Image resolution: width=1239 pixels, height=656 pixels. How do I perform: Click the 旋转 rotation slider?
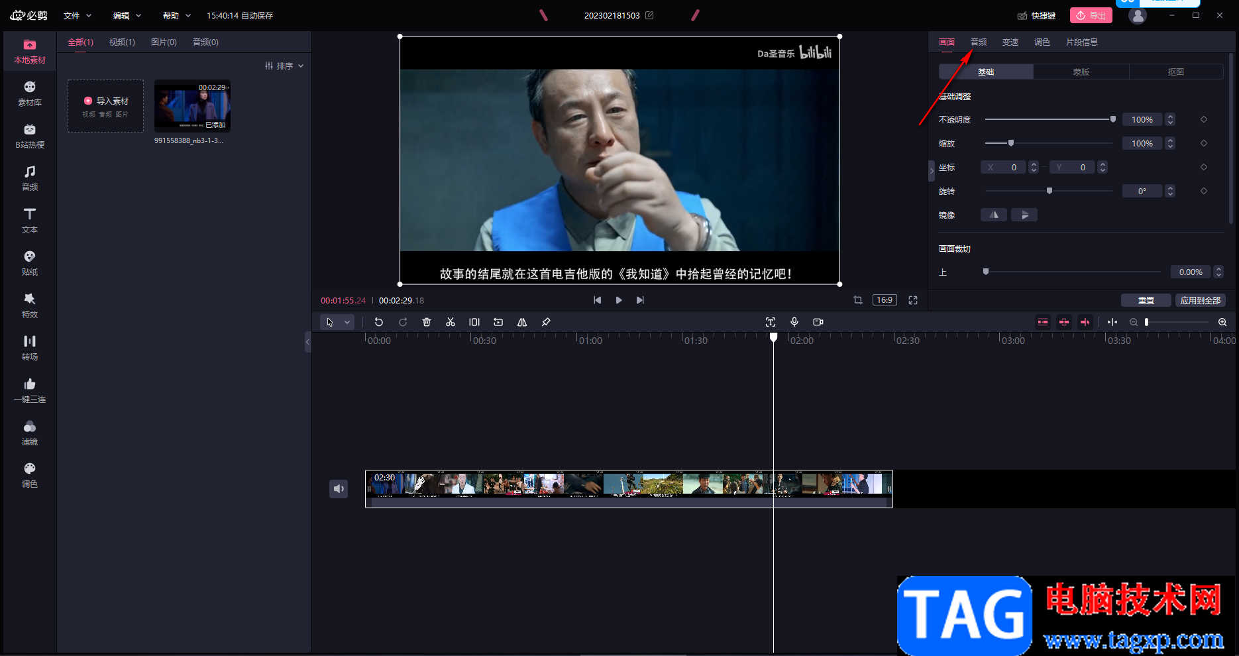[1049, 191]
